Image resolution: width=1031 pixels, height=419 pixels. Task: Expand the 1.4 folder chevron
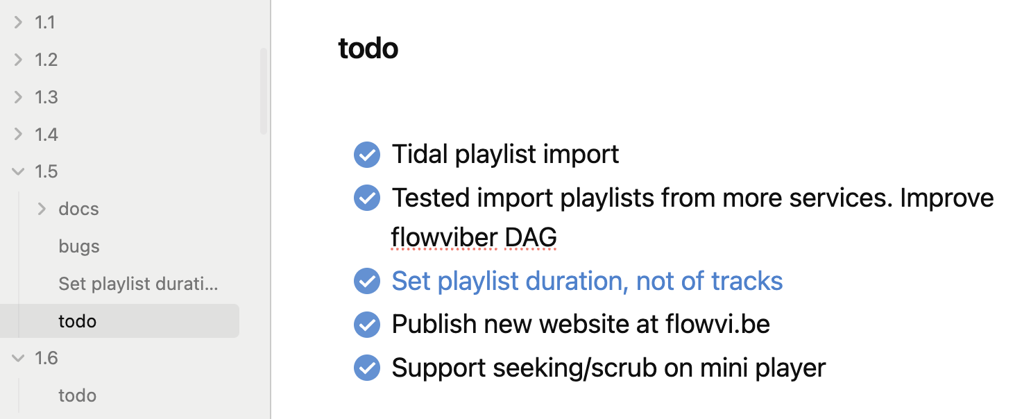19,135
